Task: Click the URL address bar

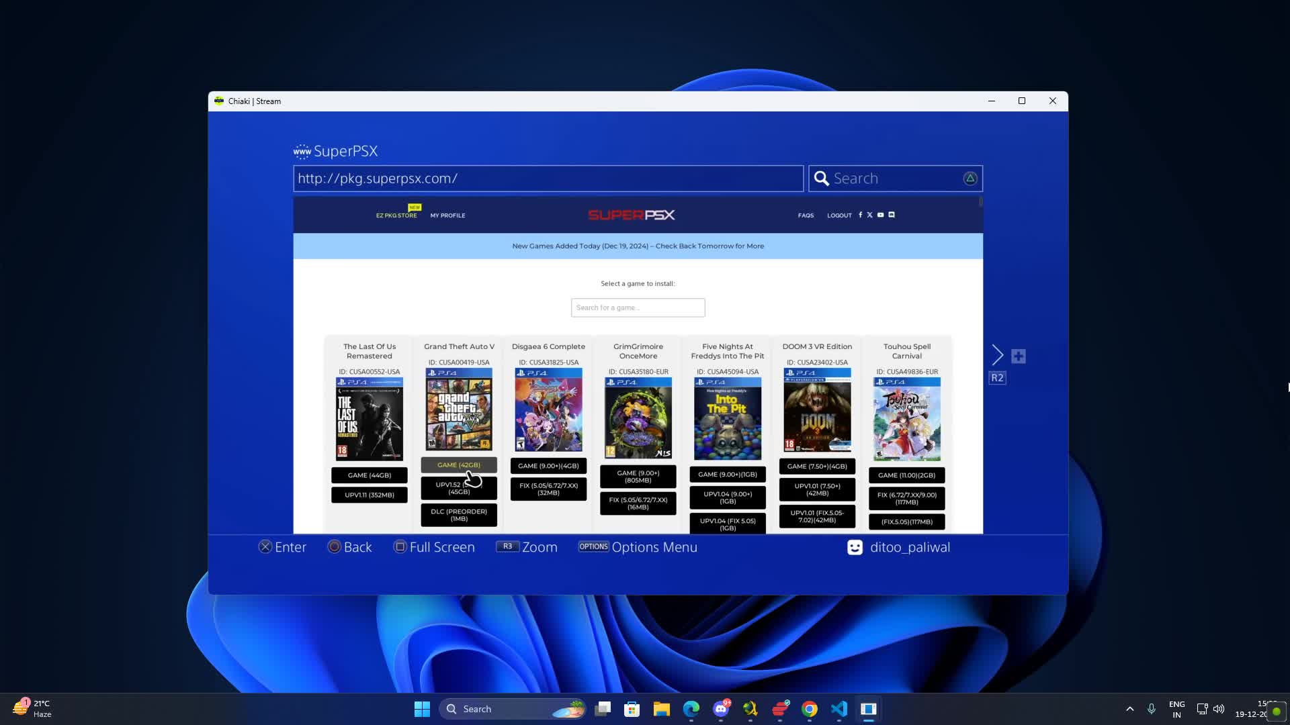Action: coord(548,179)
